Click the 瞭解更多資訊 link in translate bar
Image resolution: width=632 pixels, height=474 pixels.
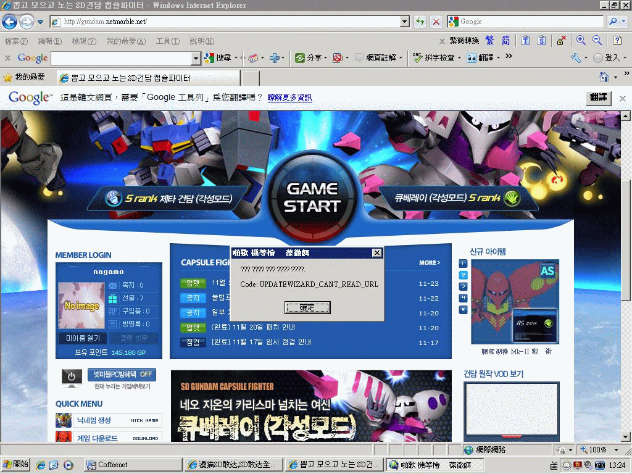point(289,98)
